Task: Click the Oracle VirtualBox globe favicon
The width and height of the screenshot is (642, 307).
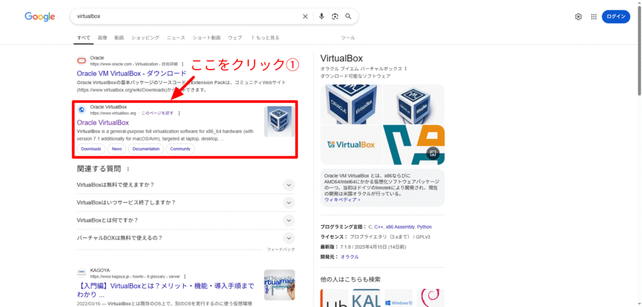Action: (82, 110)
